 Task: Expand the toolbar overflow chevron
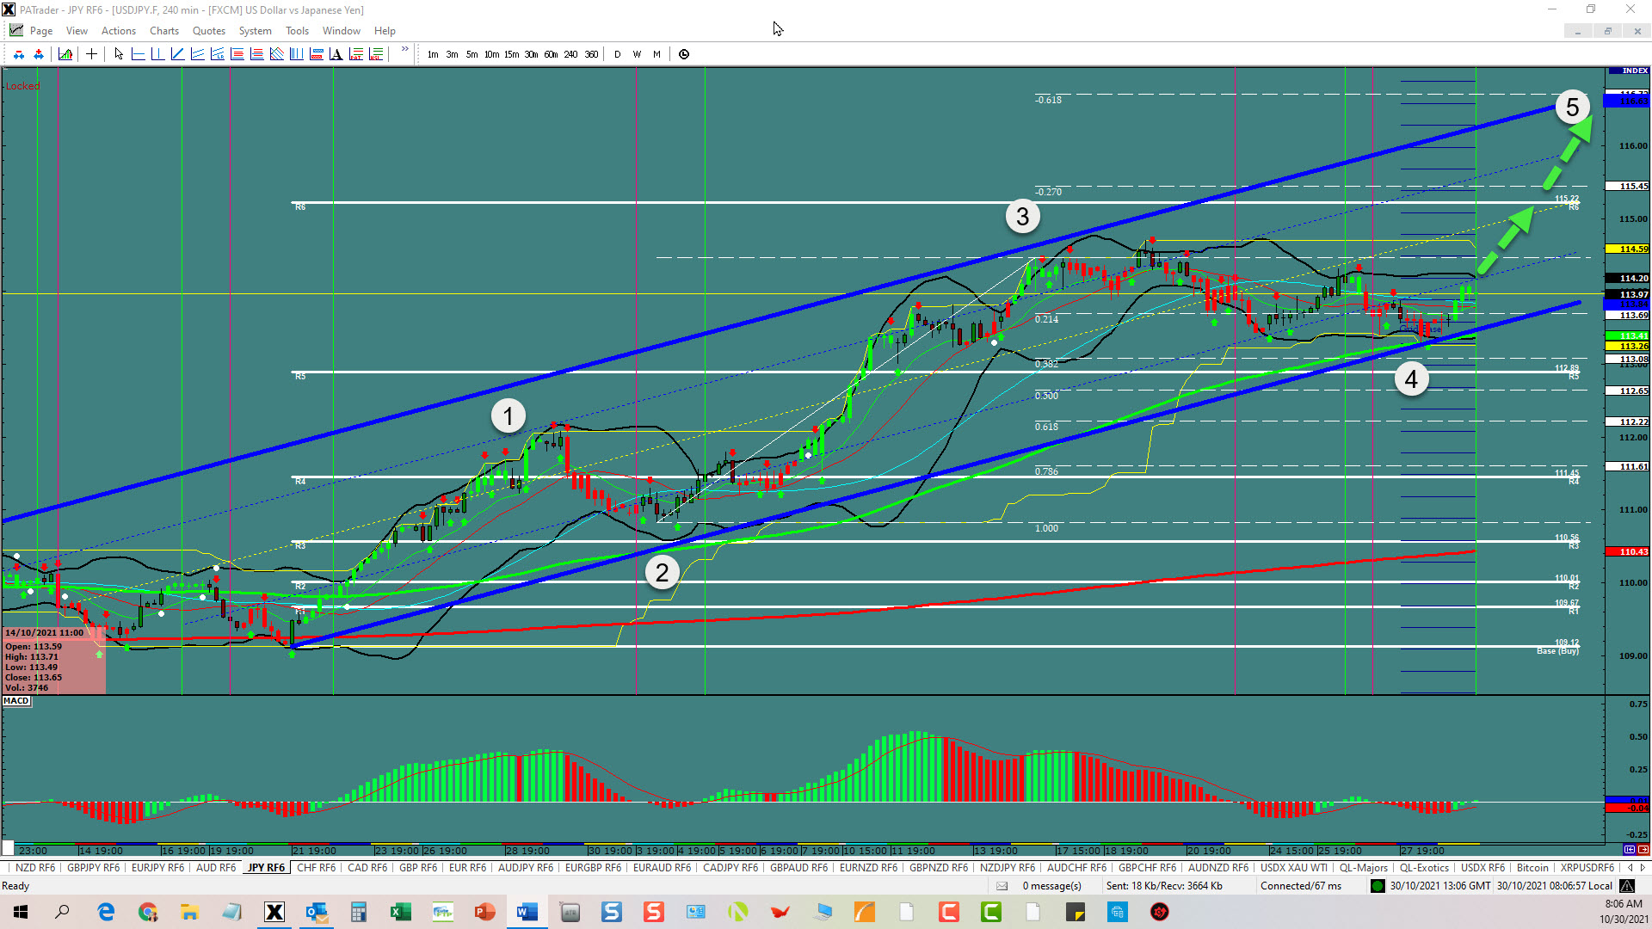point(404,49)
